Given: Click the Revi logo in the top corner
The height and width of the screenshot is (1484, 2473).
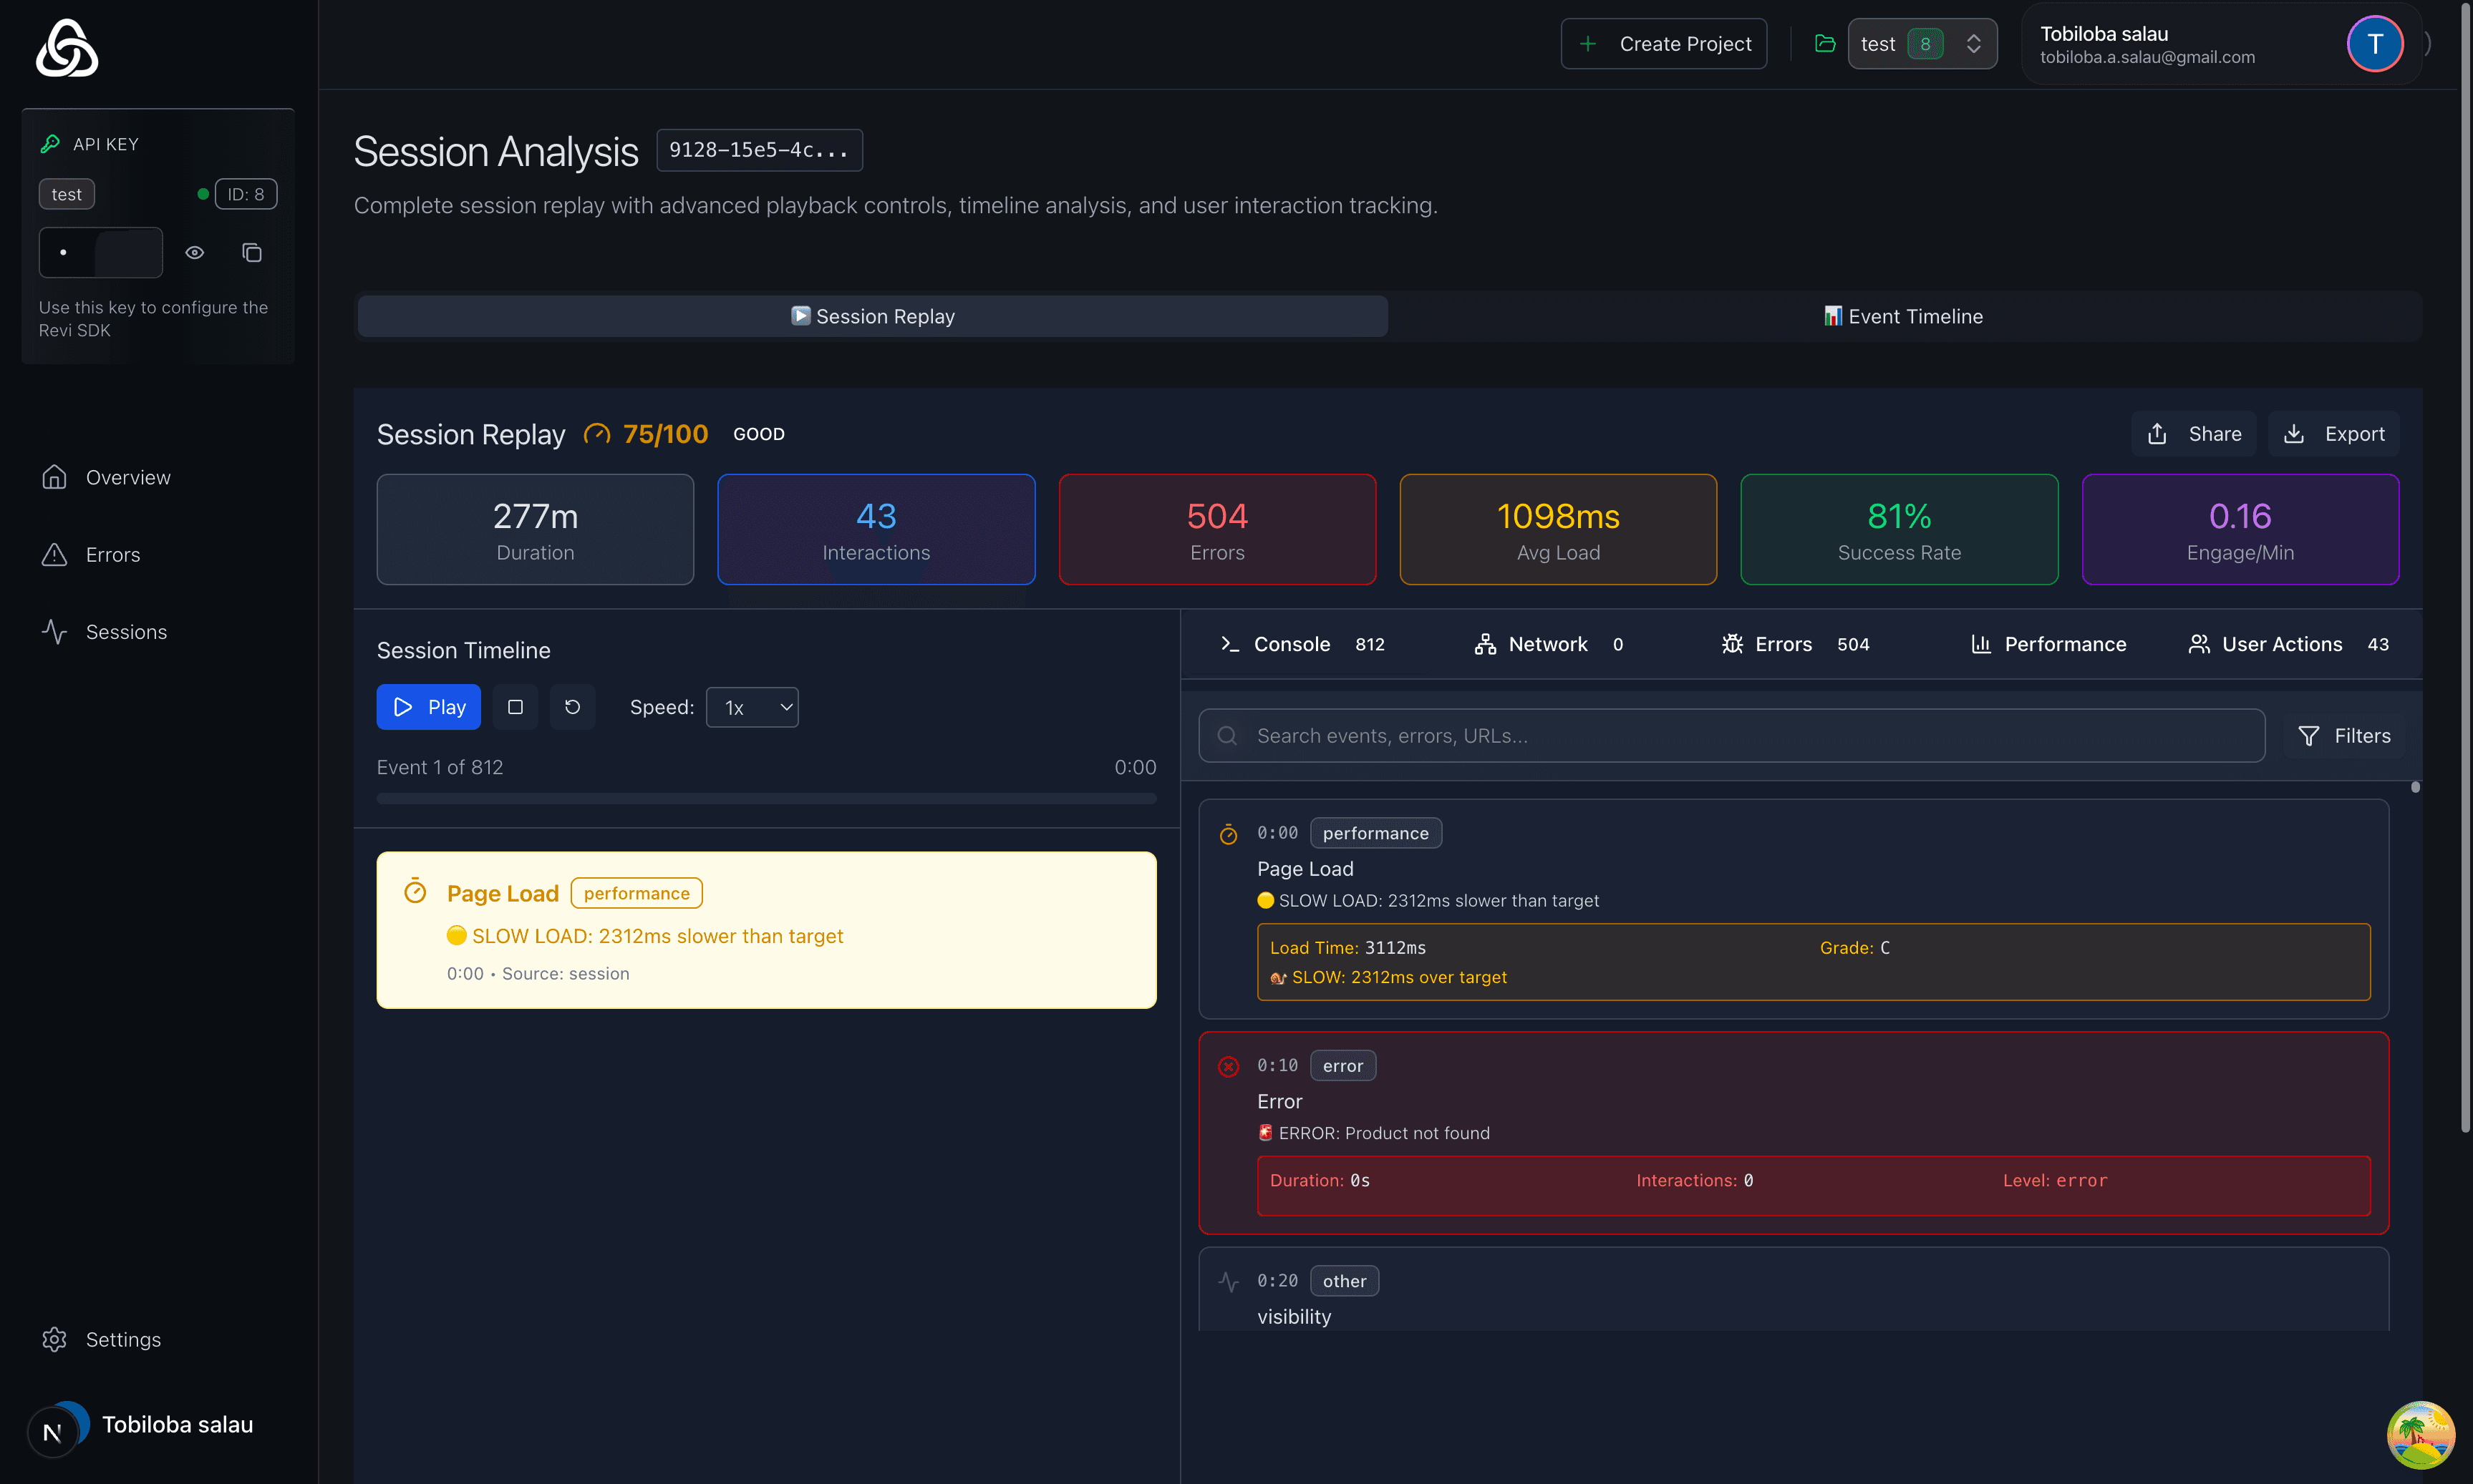Looking at the screenshot, I should click(x=66, y=47).
